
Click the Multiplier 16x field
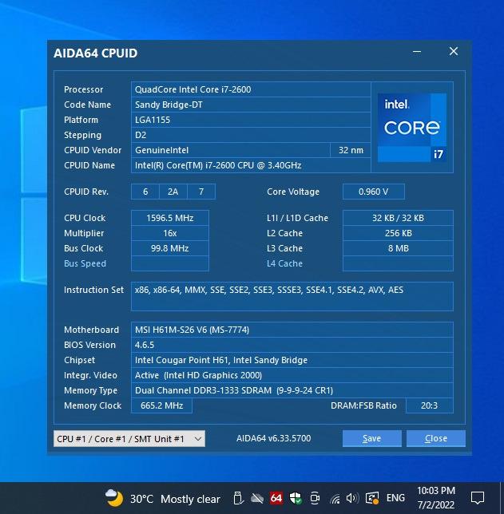(170, 233)
